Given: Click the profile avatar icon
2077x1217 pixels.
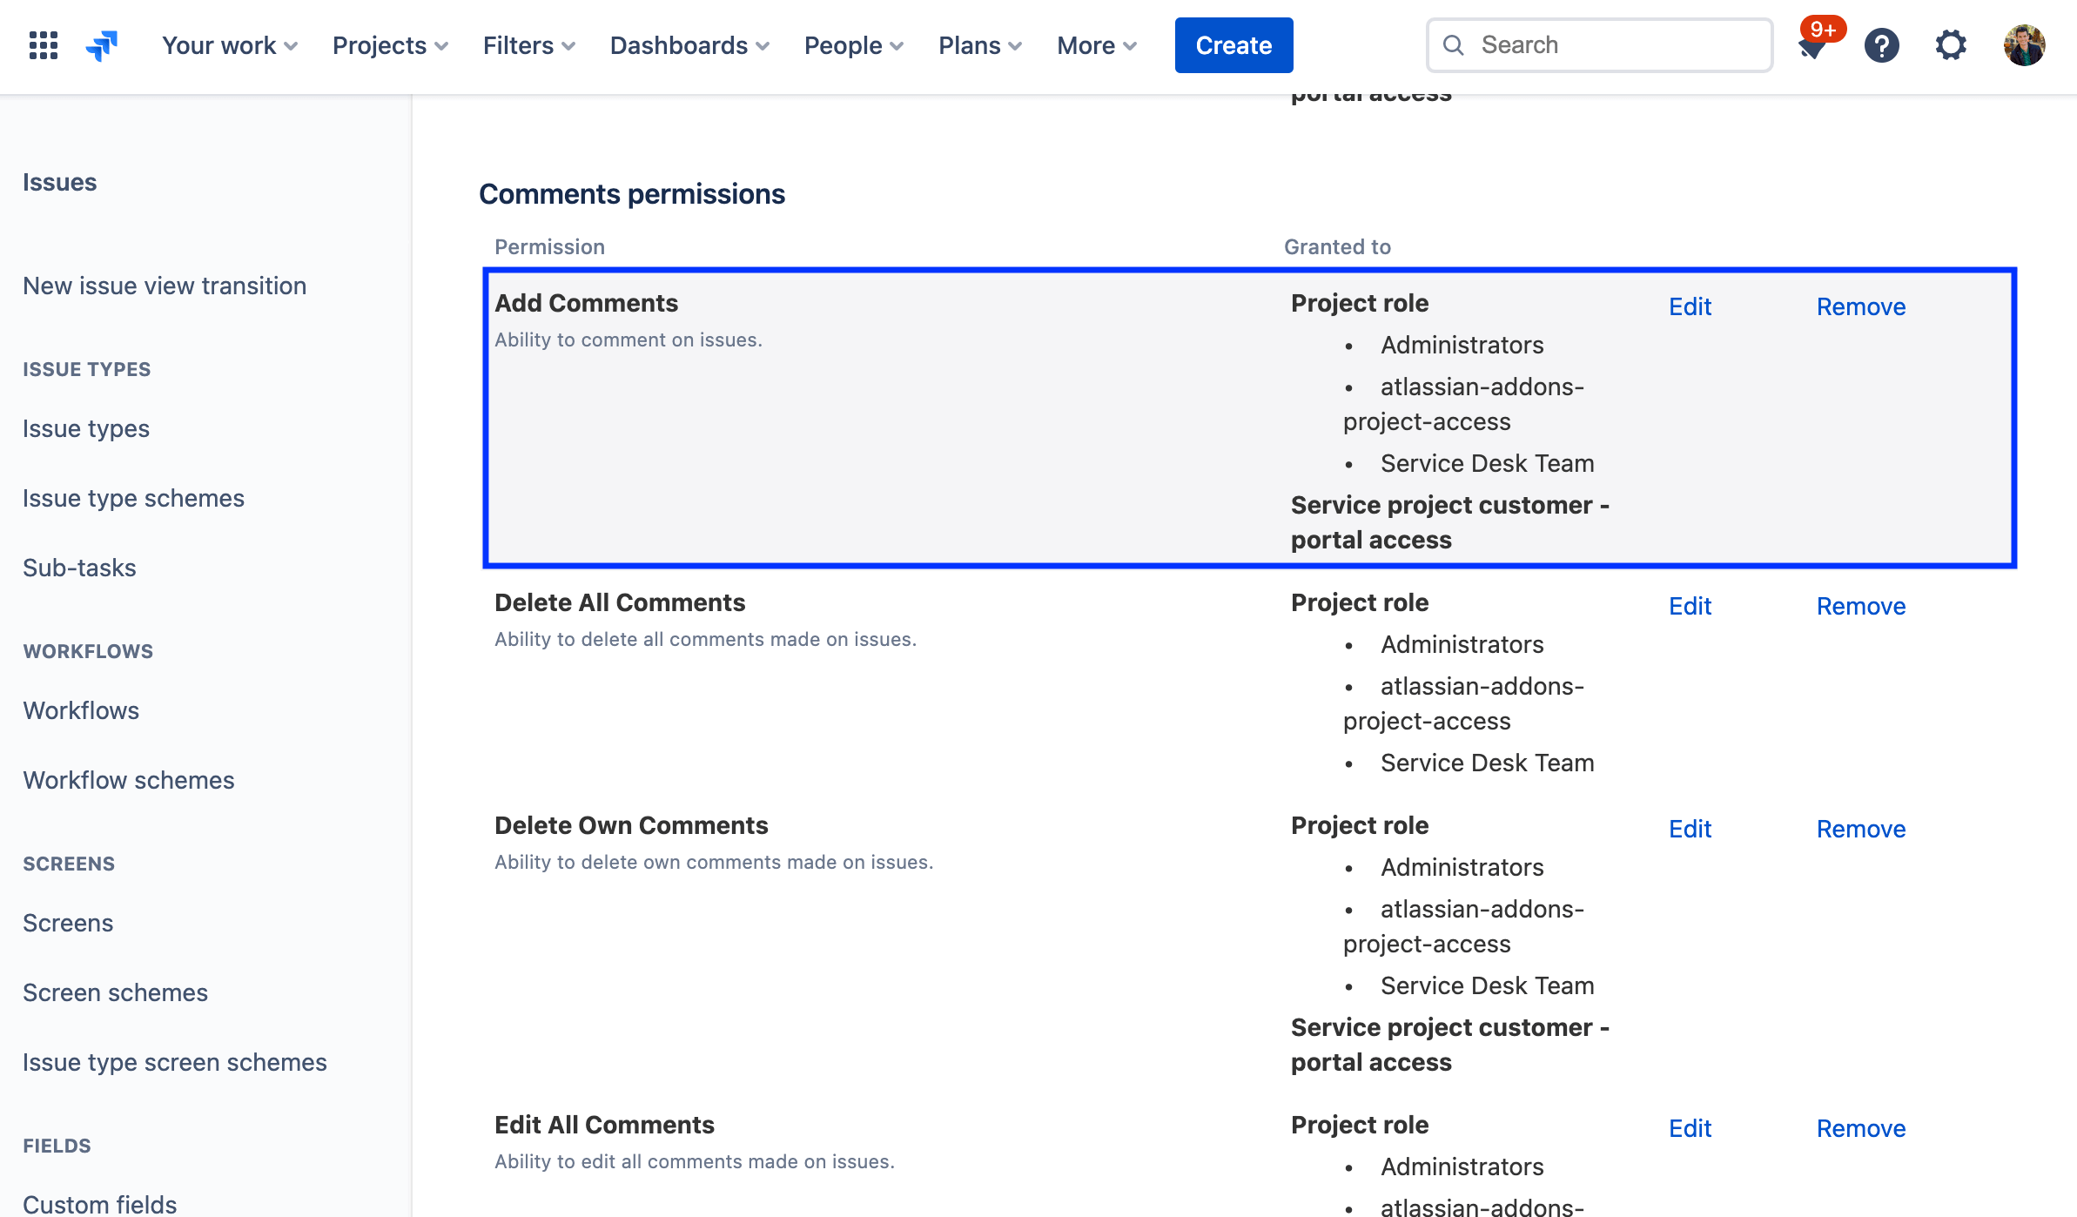Looking at the screenshot, I should 2025,44.
